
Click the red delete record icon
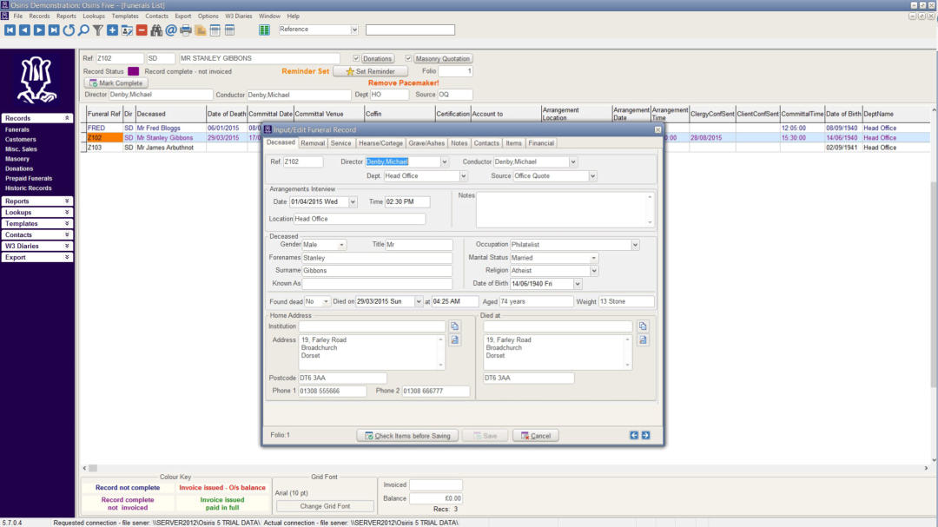click(142, 30)
